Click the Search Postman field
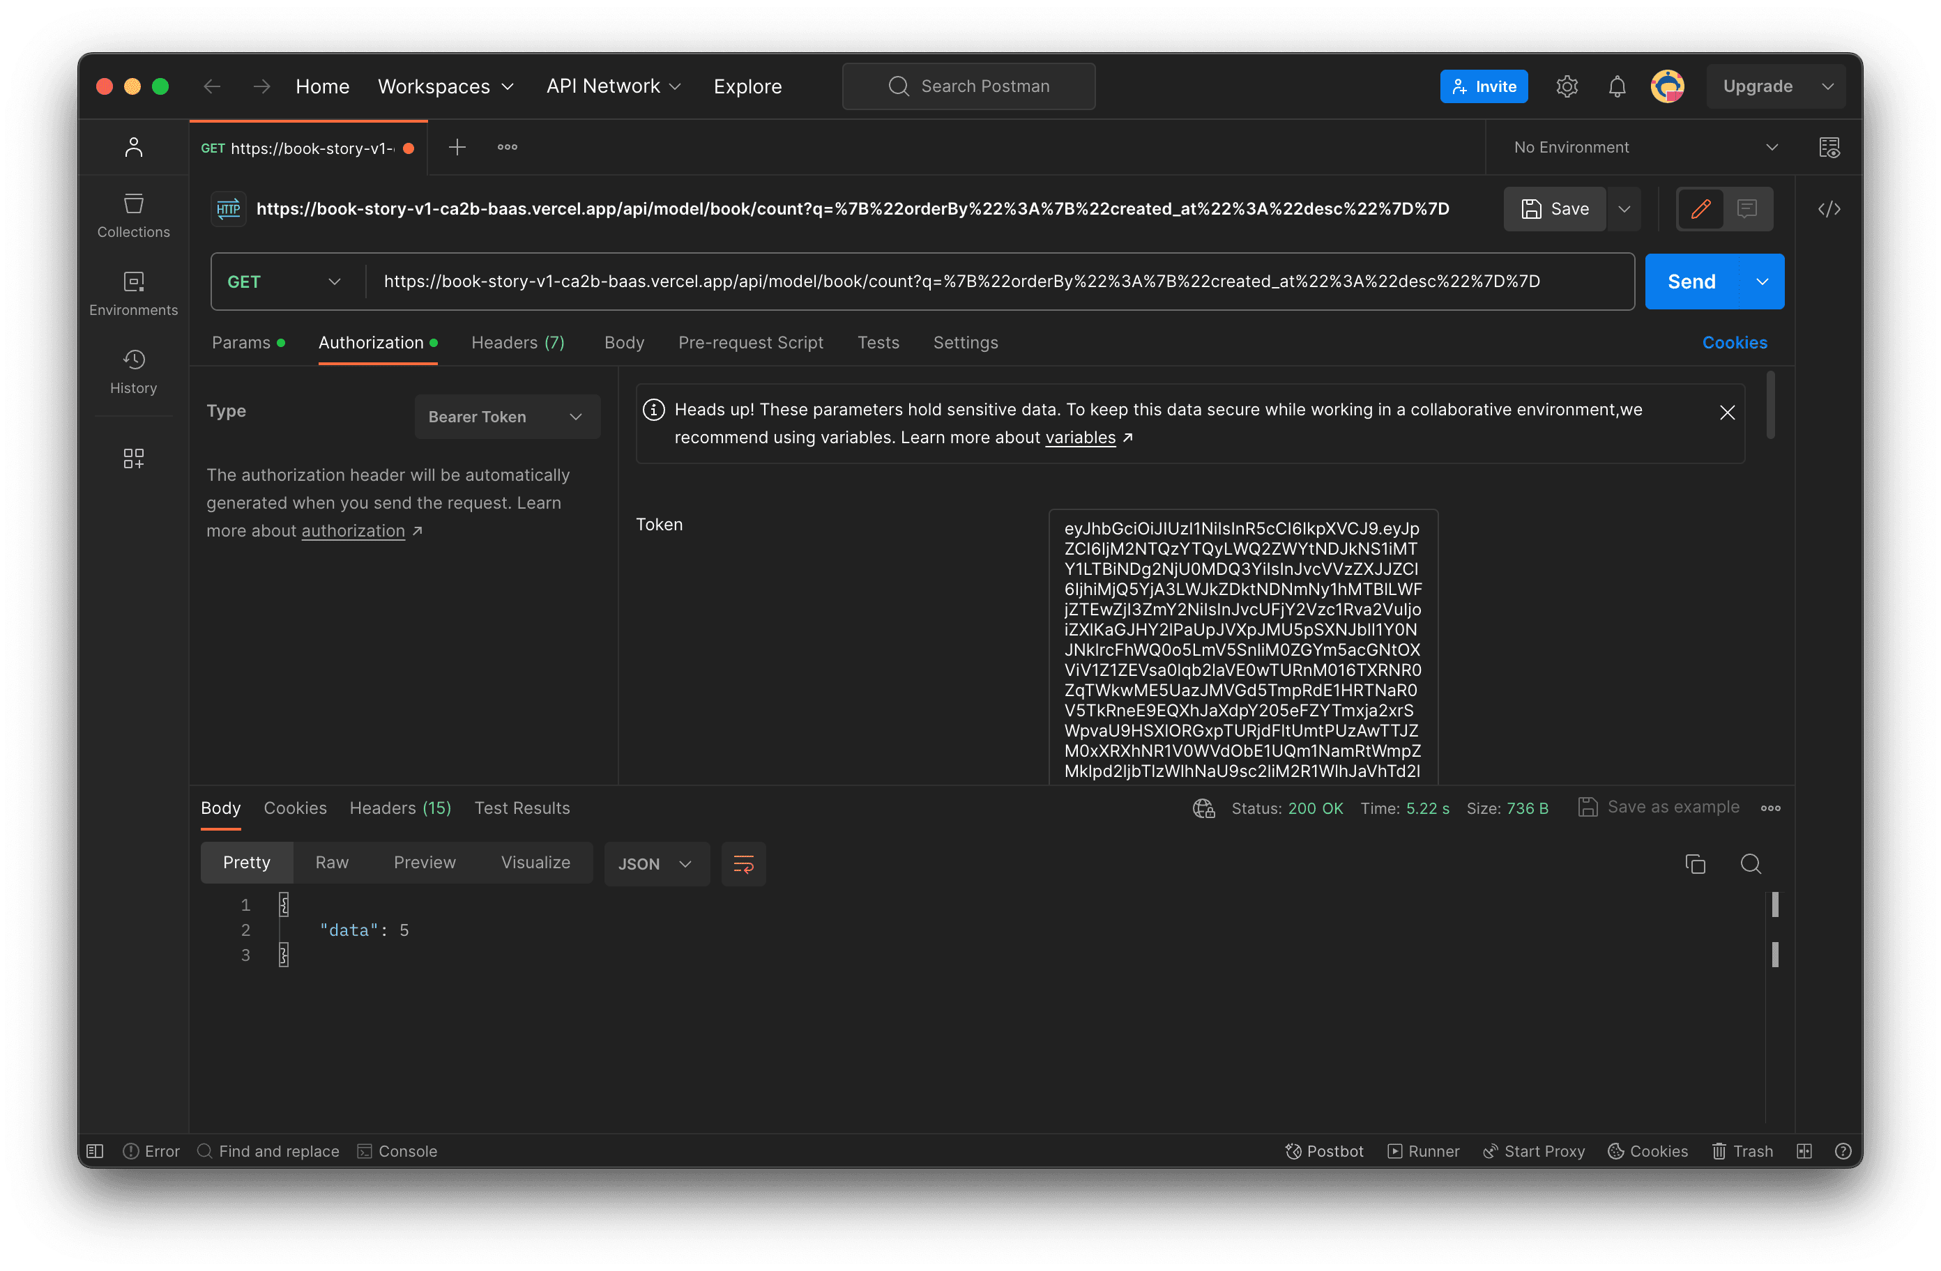 coord(968,86)
